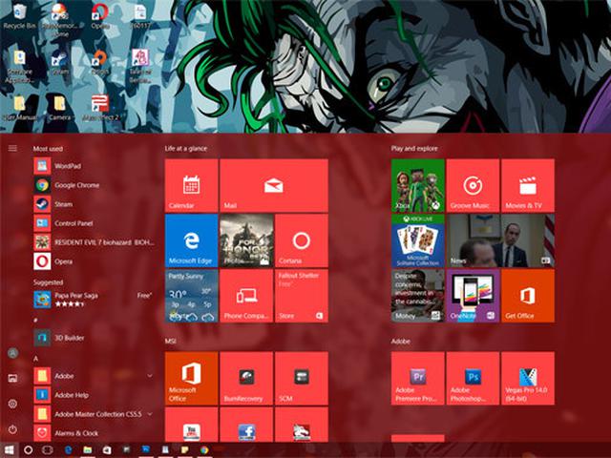Viewport: 611px width, 458px height.
Task: Open the Calendar tile
Action: coord(191,185)
